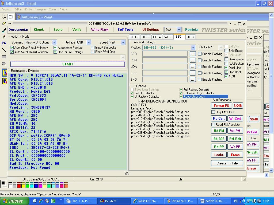Select the Rectangle shape tool

[x=4, y=57]
